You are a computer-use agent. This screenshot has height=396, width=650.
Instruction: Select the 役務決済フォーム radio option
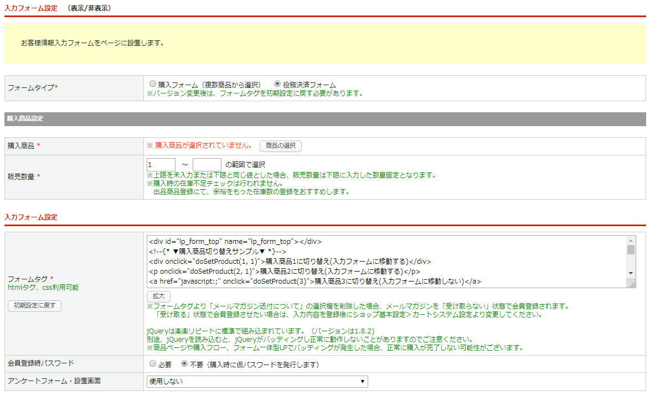click(x=278, y=84)
